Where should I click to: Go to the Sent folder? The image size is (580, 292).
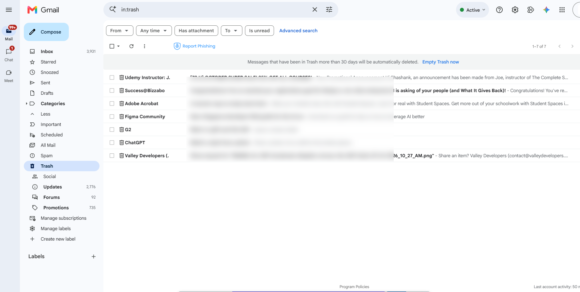tap(62, 83)
